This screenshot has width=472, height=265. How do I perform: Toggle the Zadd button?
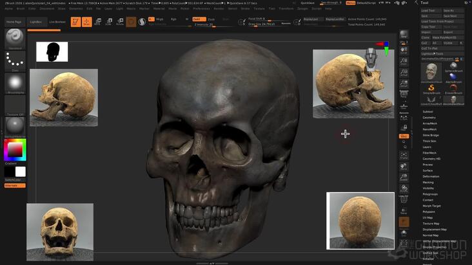point(199,19)
